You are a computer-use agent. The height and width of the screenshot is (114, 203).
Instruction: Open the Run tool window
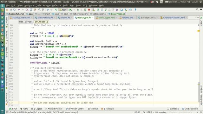coord(13,109)
